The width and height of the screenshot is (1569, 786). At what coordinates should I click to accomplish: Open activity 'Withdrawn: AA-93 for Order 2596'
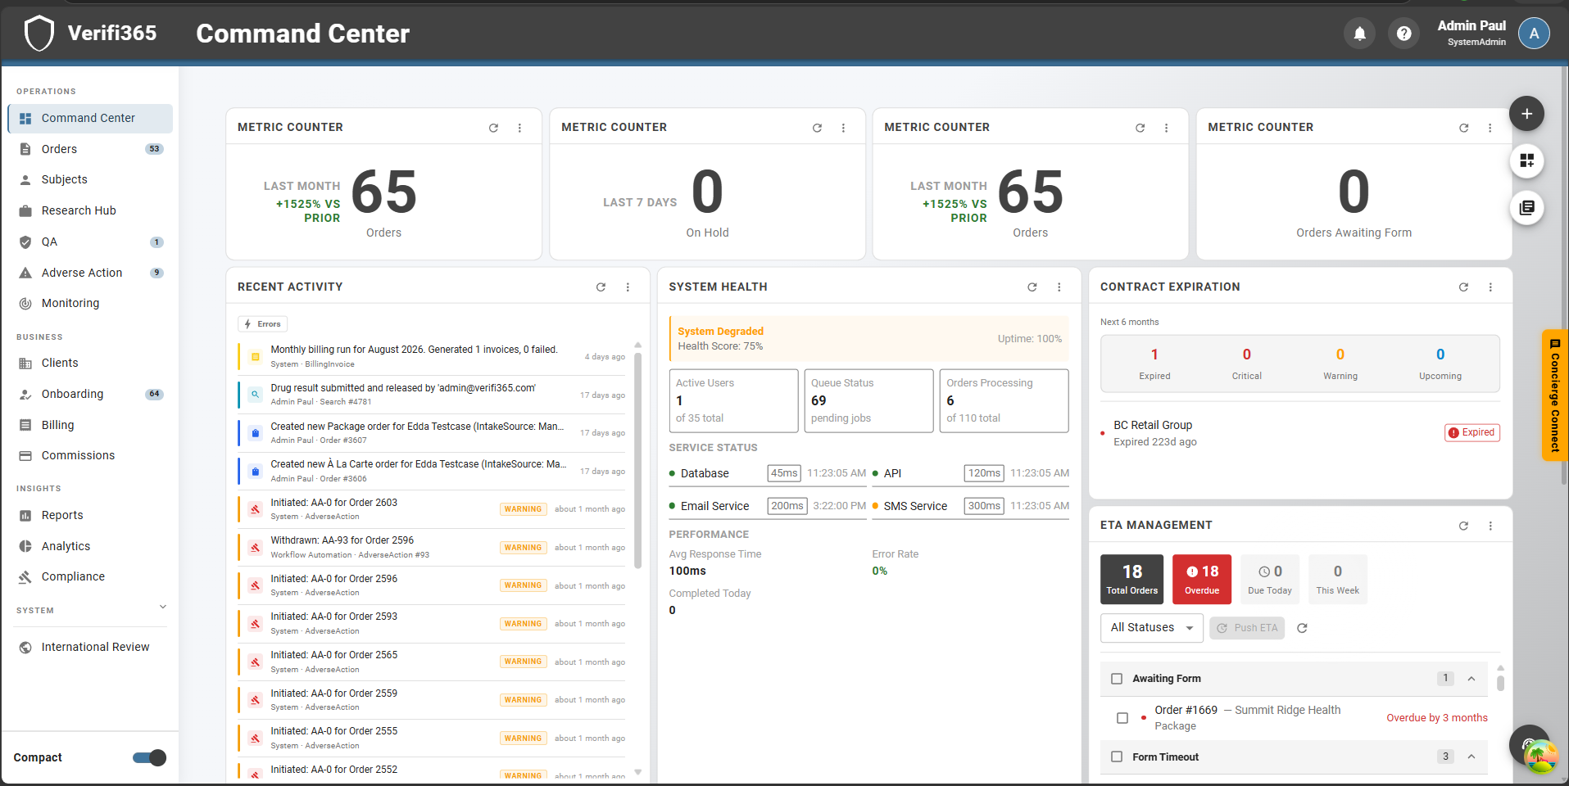tap(432, 547)
